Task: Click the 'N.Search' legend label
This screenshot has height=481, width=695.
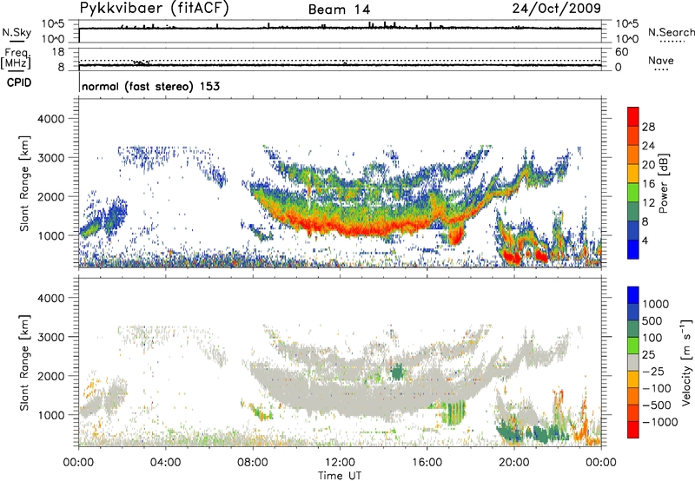Action: pyautogui.click(x=672, y=32)
